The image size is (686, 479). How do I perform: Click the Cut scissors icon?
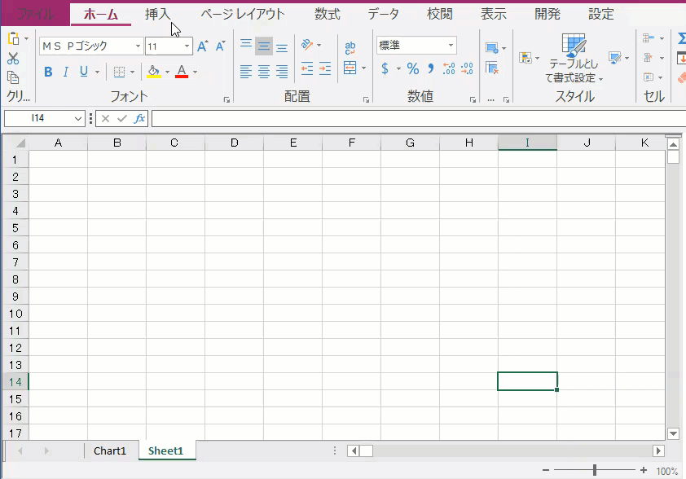pos(13,59)
